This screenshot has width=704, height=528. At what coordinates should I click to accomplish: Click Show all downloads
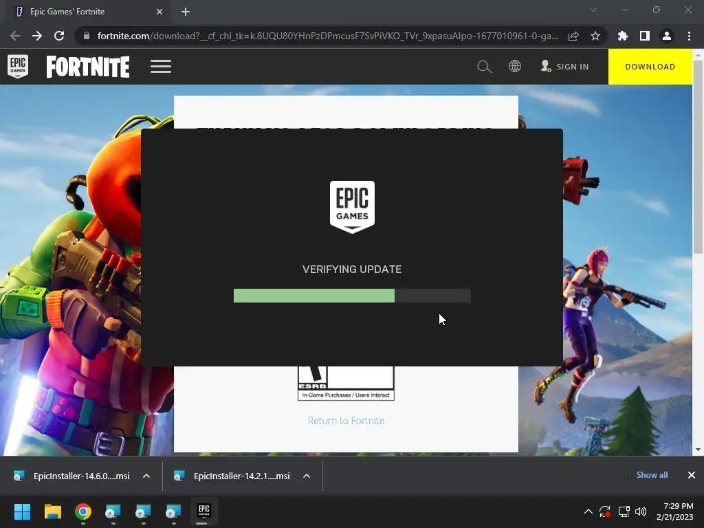652,475
